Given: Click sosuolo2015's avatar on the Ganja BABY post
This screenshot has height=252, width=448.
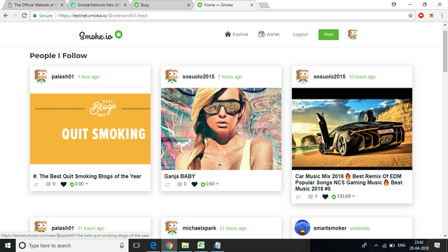Looking at the screenshot, I should [171, 76].
